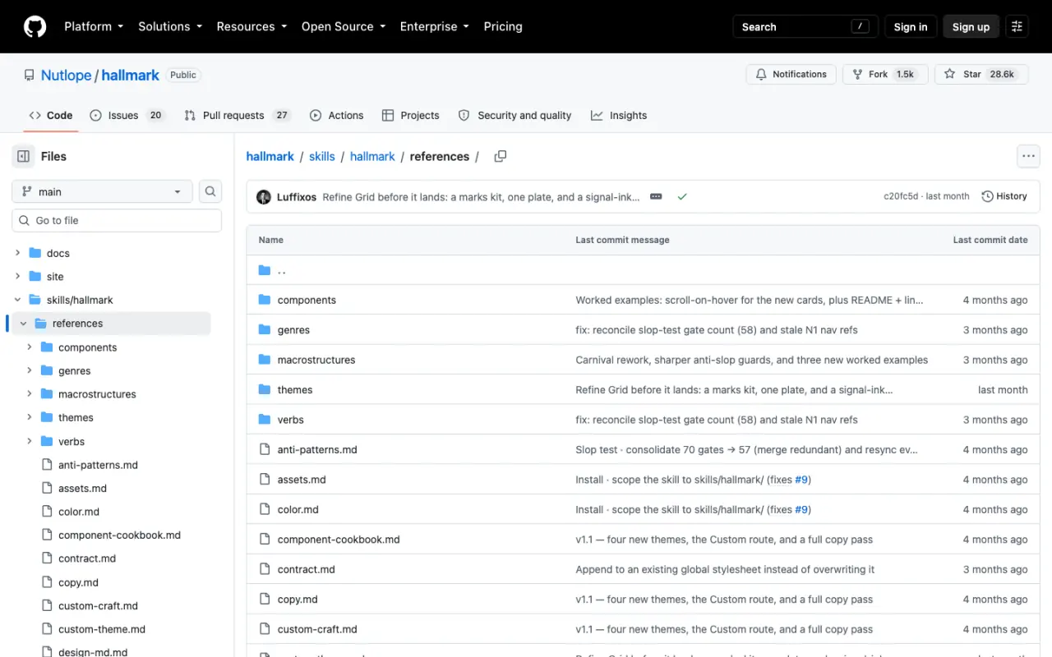Open the Resources menu
The height and width of the screenshot is (657, 1052).
click(x=251, y=26)
